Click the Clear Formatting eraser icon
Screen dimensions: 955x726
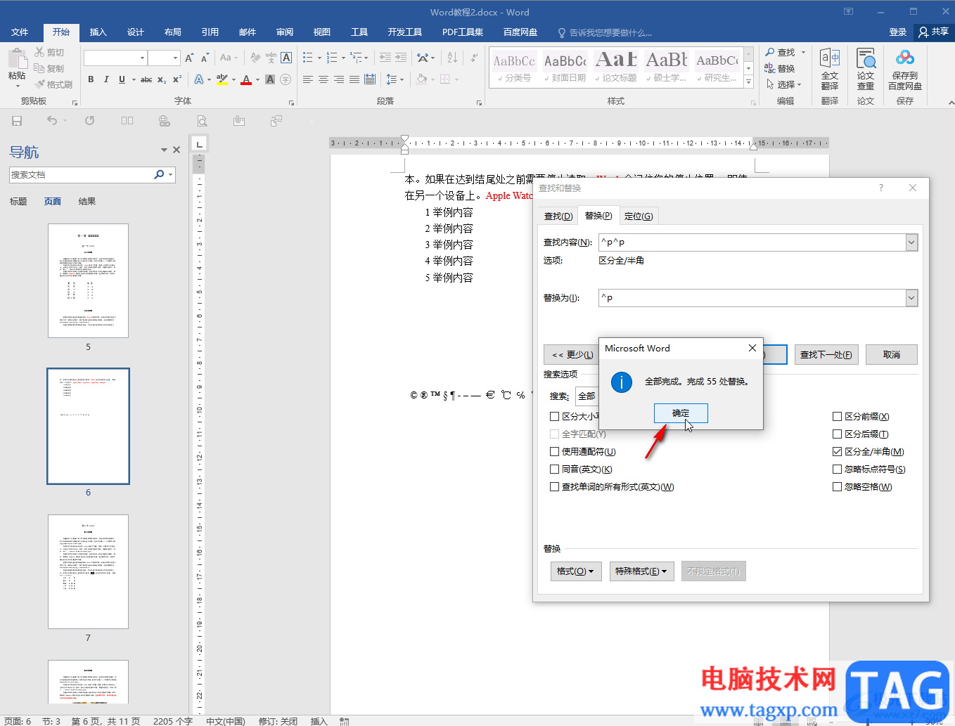255,58
